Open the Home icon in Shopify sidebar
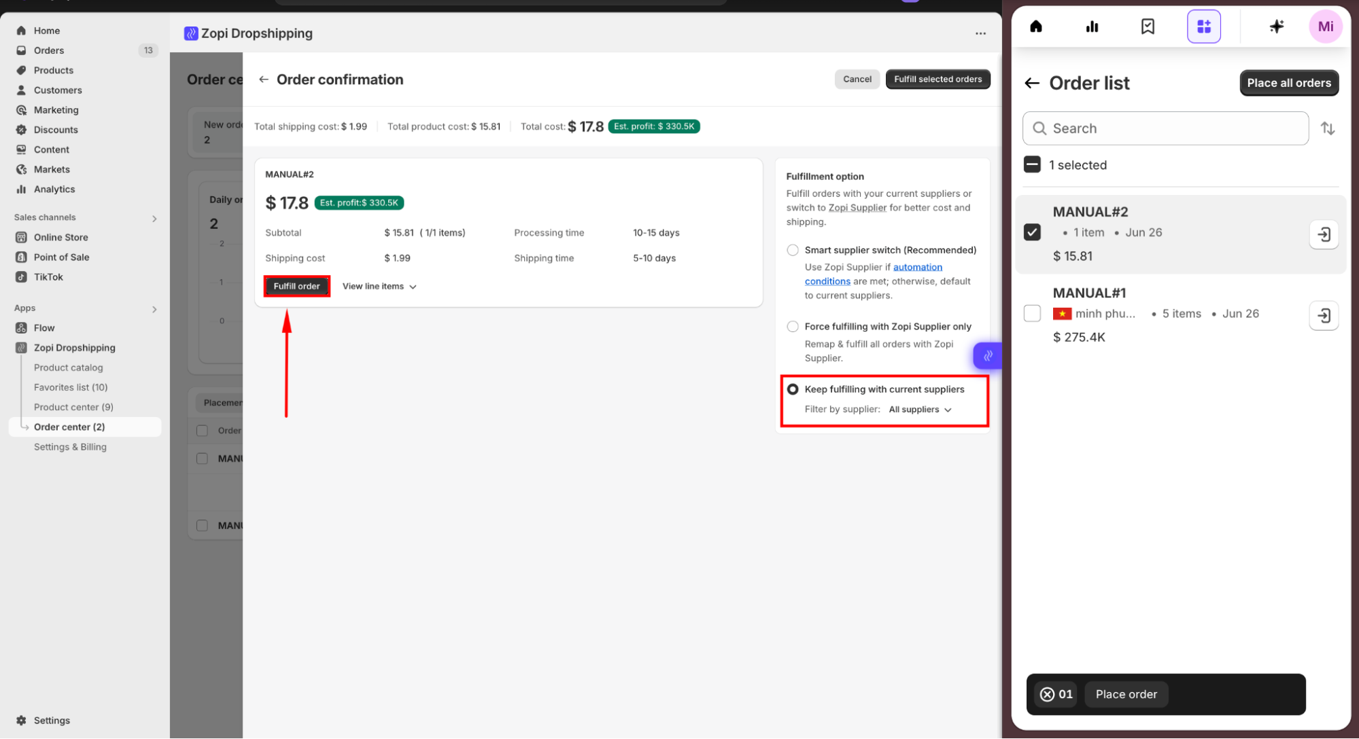The height and width of the screenshot is (739, 1359). 21,31
